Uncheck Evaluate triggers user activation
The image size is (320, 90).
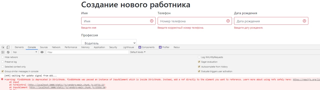tap(199, 71)
